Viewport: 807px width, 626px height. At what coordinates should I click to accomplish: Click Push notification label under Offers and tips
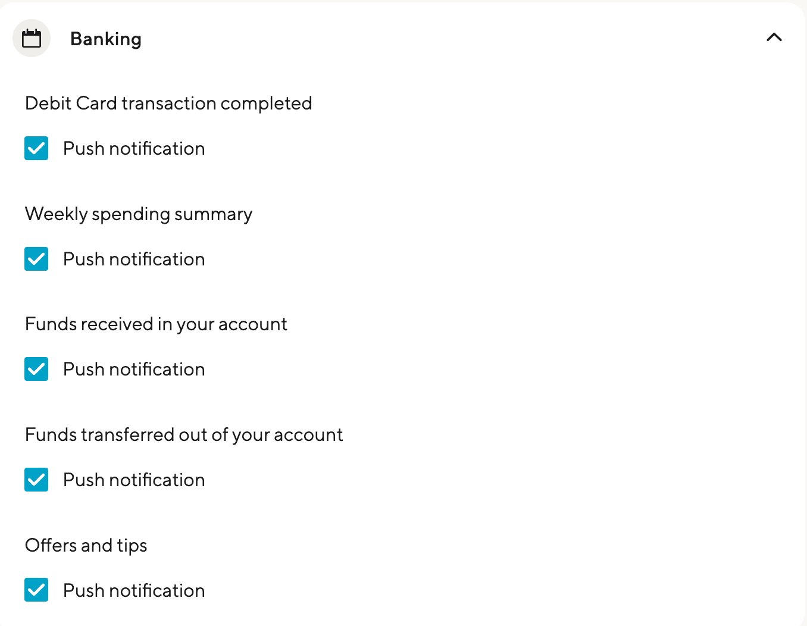133,590
